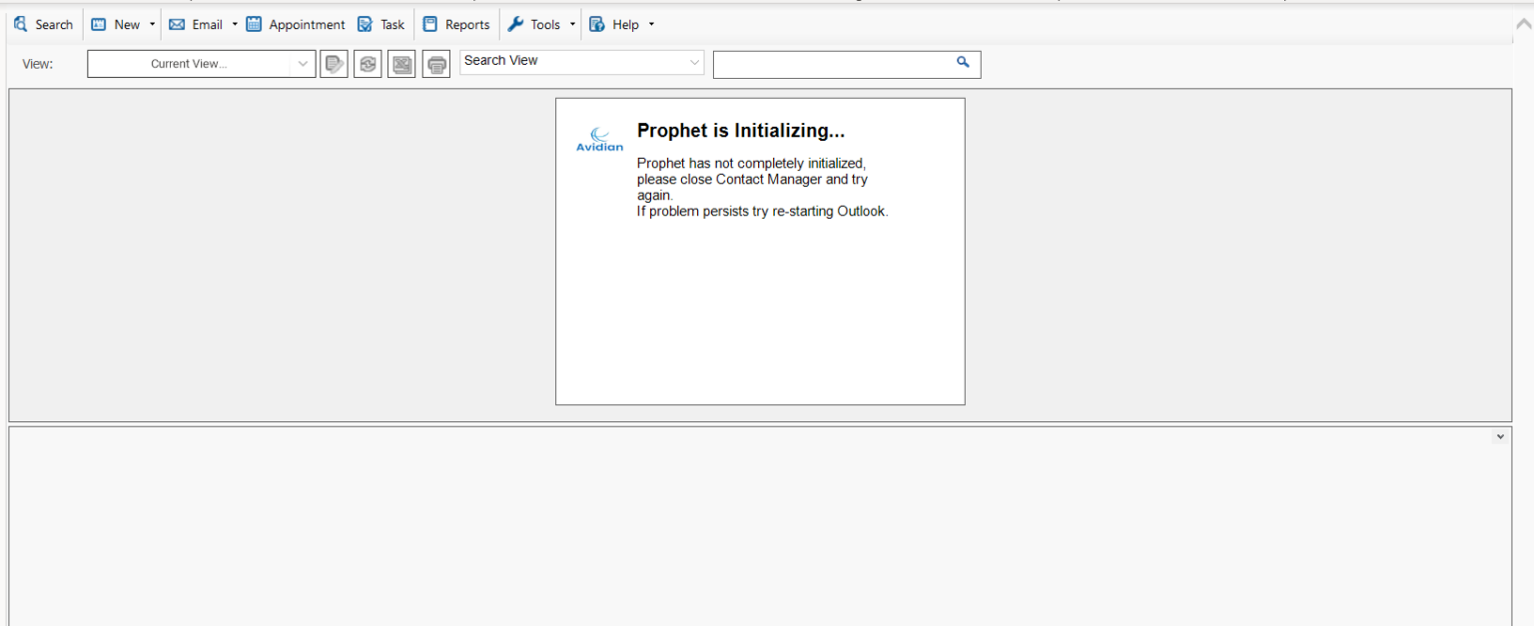
Task: Click inside the search text box
Action: (x=839, y=64)
